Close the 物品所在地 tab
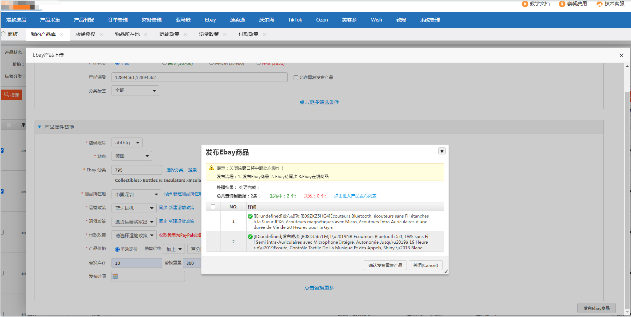This screenshot has width=631, height=317. [146, 34]
